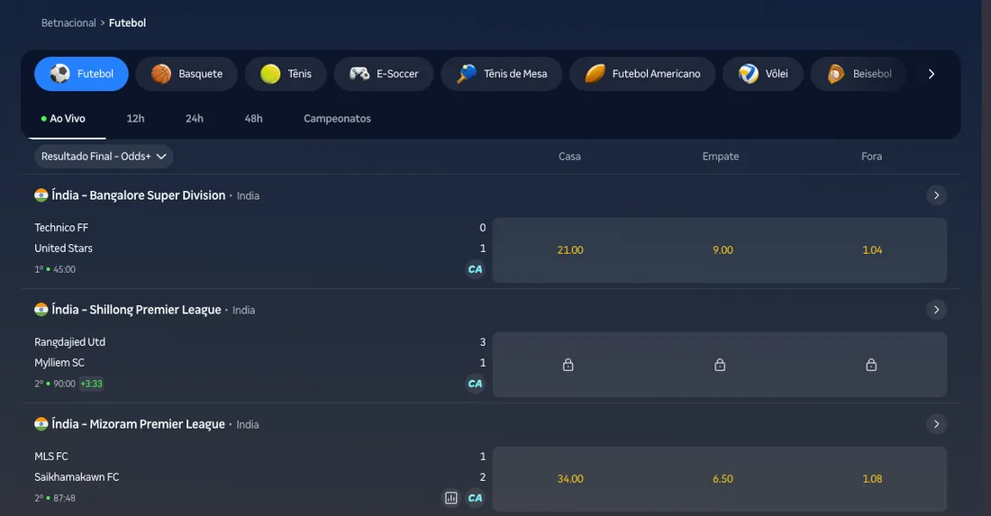Open the Resultado Final - Odds+ dropdown
The height and width of the screenshot is (516, 991).
(x=104, y=156)
